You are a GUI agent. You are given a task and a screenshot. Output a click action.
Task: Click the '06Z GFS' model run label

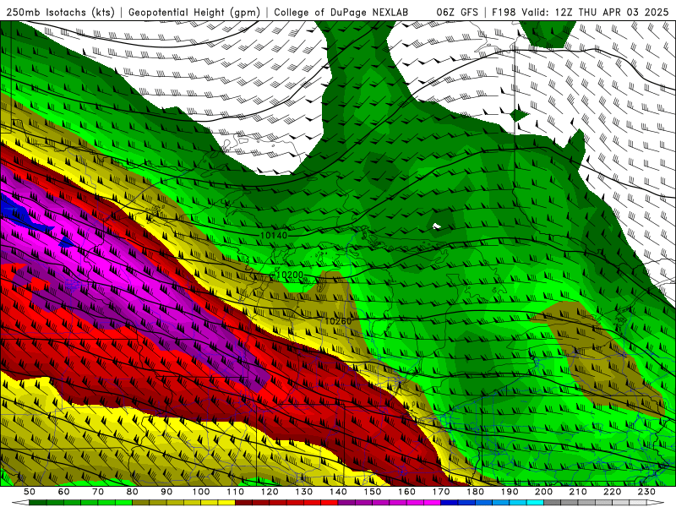tap(457, 12)
